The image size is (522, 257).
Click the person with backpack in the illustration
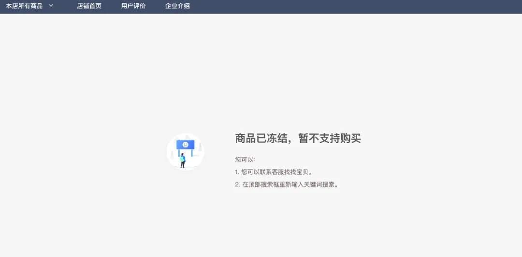coord(183,160)
